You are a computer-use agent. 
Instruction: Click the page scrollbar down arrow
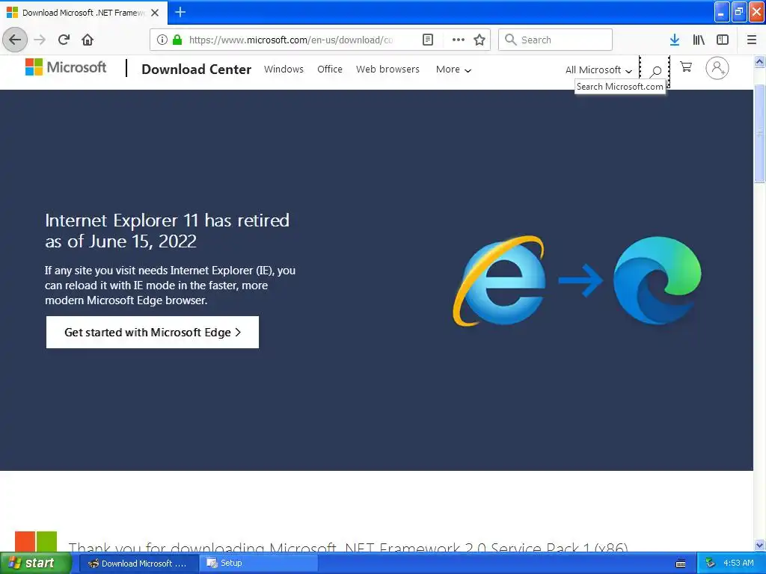(760, 545)
